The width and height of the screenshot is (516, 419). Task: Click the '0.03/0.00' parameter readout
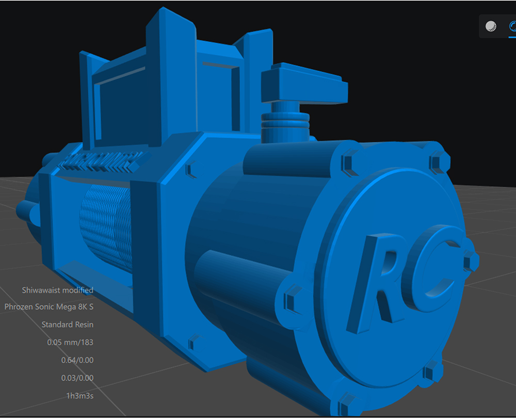pos(77,377)
